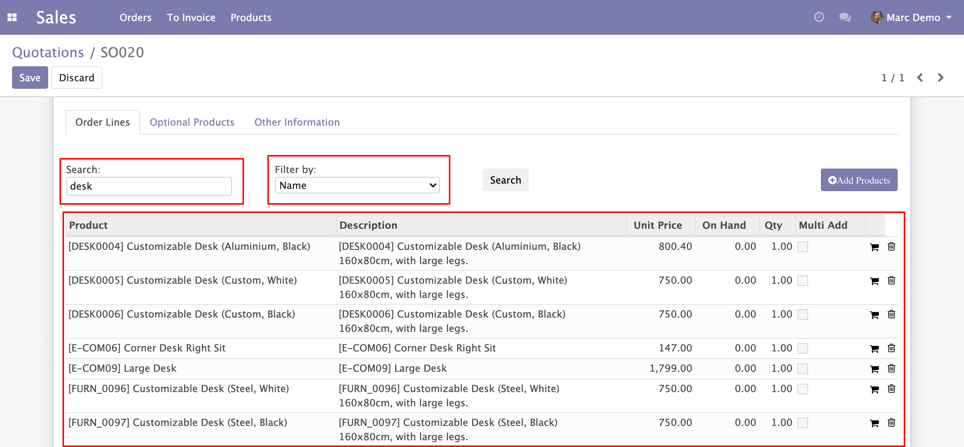Enable Multi Add for FURN_0096 Steel White

(x=803, y=389)
